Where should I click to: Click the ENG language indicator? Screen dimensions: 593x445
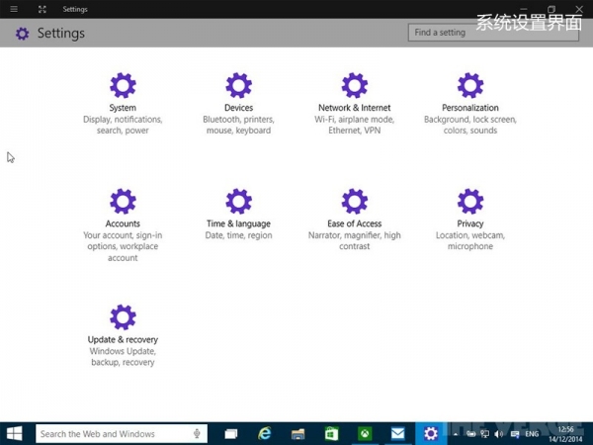532,434
